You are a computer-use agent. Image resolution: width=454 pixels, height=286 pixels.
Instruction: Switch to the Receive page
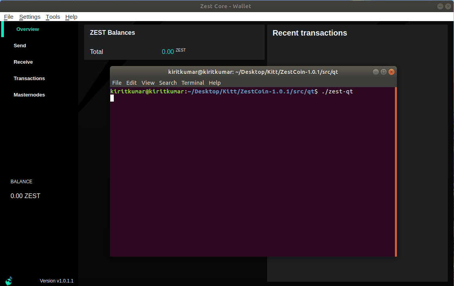click(23, 62)
